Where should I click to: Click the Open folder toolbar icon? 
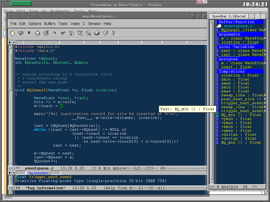coord(21,33)
